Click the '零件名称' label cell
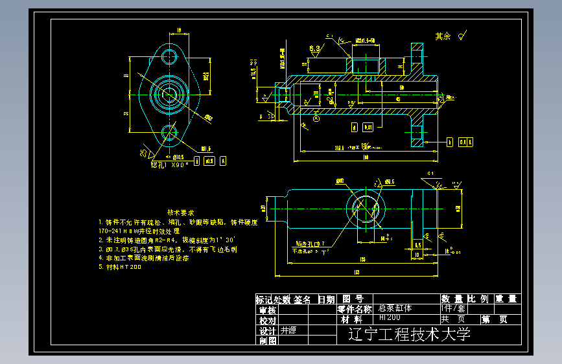This screenshot has height=364, width=562. click(x=355, y=309)
